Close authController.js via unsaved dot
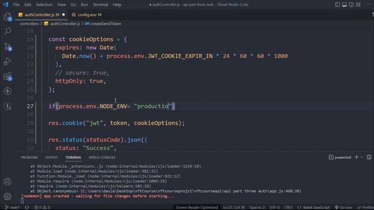The image size is (374, 210). (64, 15)
